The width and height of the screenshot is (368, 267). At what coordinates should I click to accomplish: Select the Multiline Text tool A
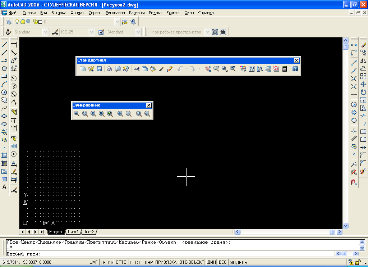pos(4,187)
